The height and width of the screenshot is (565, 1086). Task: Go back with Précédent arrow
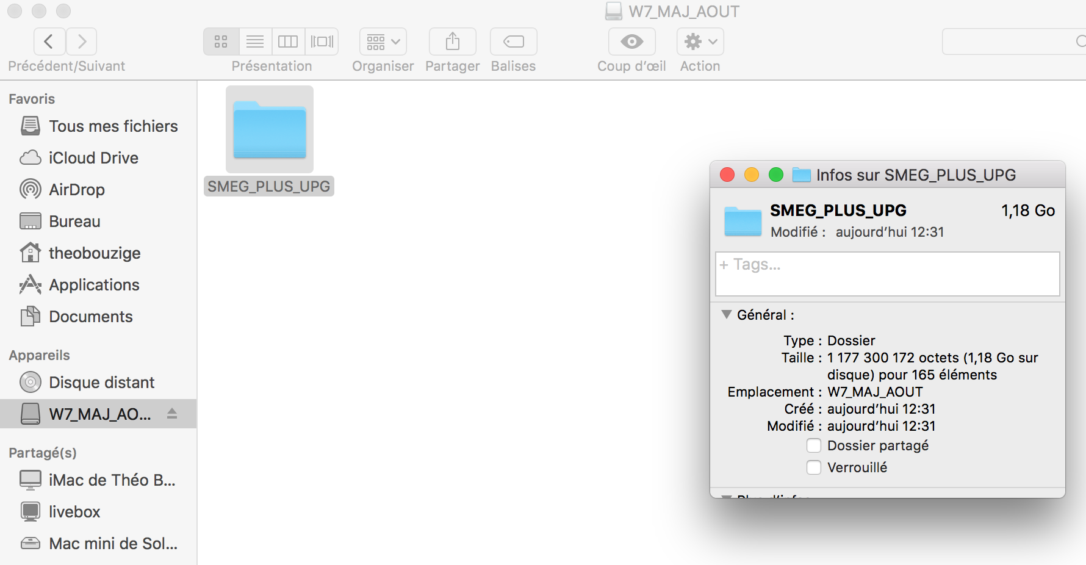(x=49, y=41)
